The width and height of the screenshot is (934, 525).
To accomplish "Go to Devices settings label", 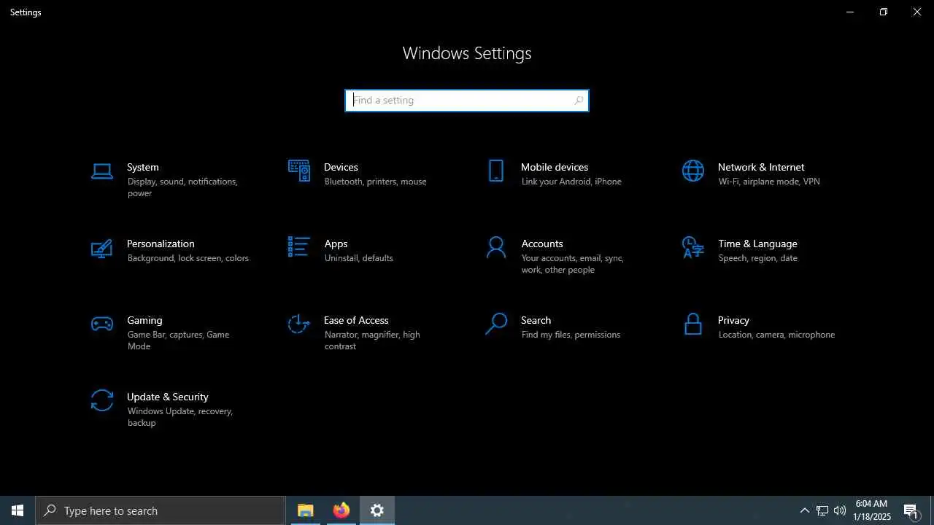I will pos(341,167).
